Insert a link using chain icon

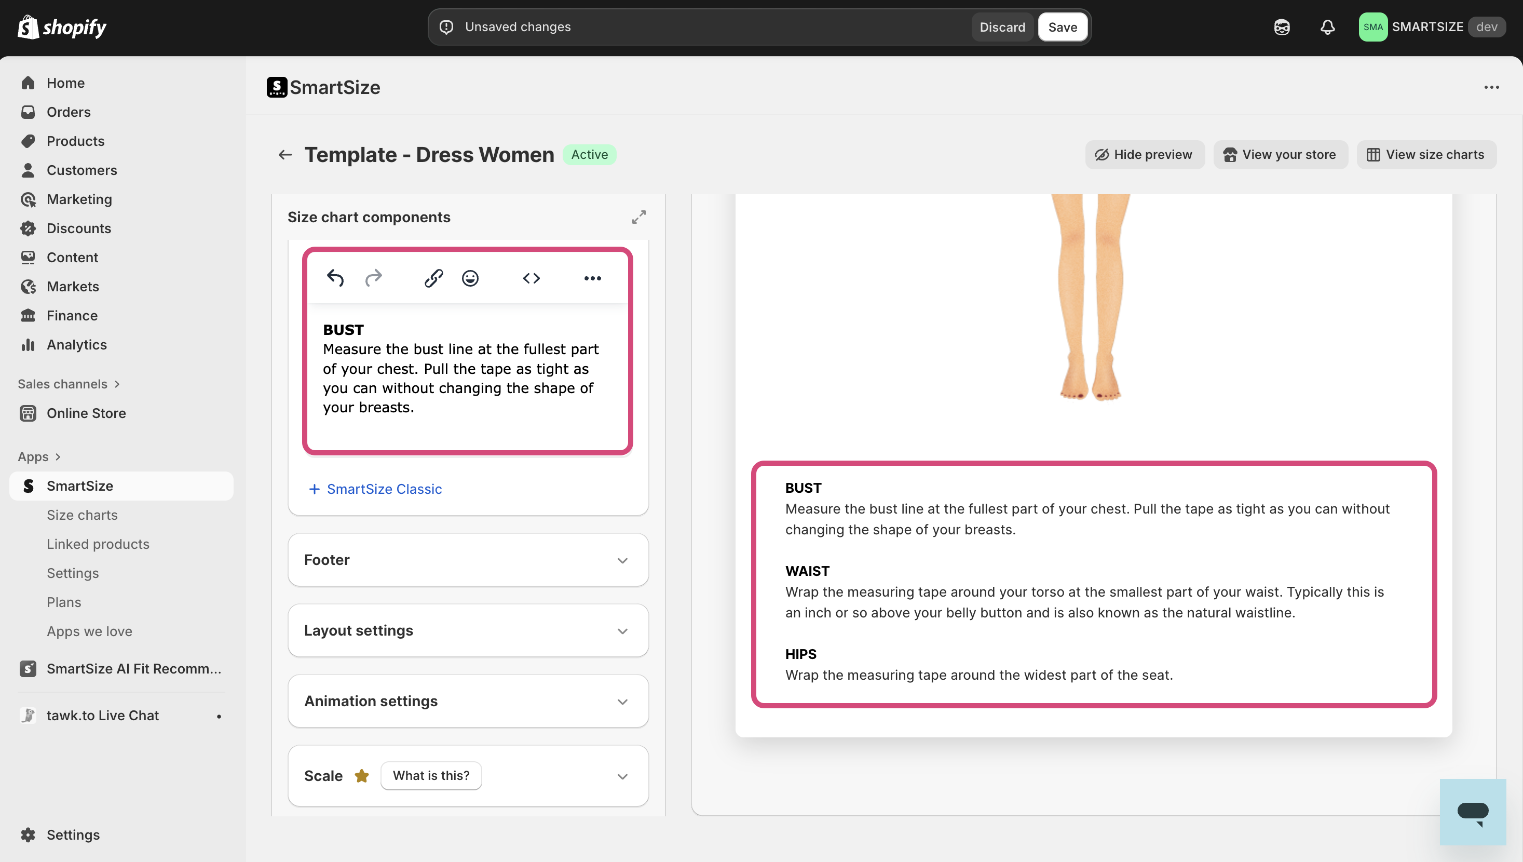[433, 278]
